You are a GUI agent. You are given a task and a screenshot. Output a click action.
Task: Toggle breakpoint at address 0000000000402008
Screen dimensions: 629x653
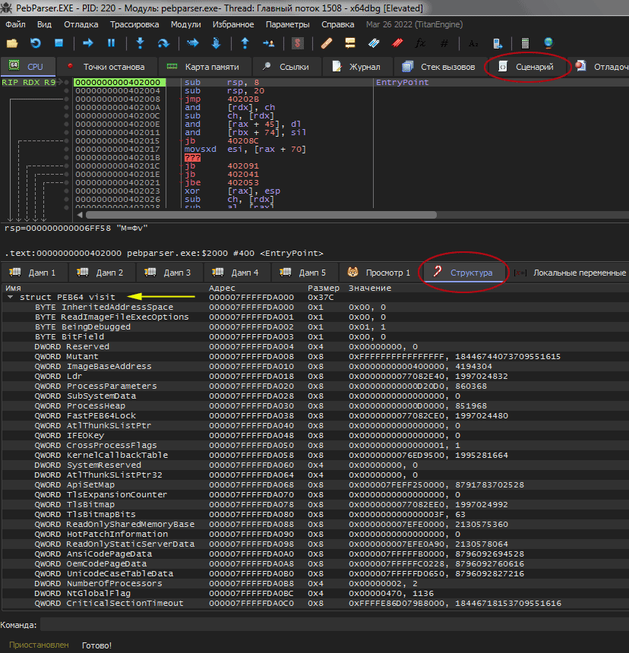[67, 99]
